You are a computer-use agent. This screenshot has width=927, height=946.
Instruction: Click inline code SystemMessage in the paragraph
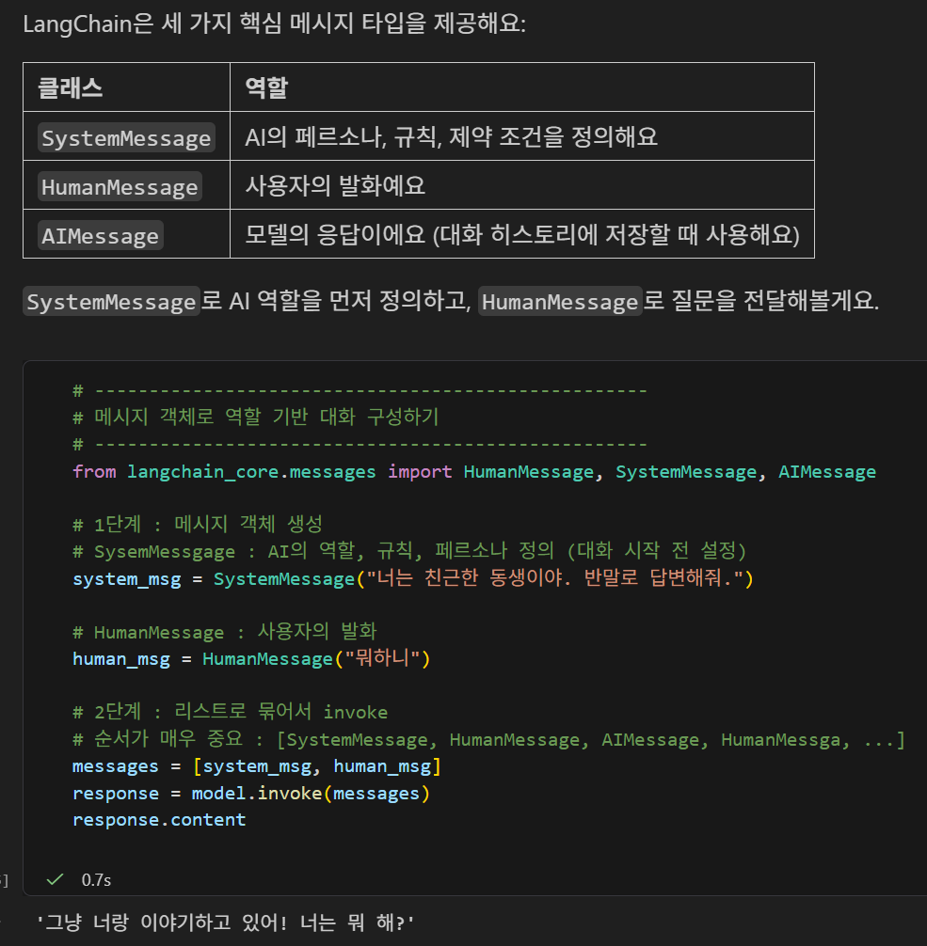pyautogui.click(x=112, y=301)
